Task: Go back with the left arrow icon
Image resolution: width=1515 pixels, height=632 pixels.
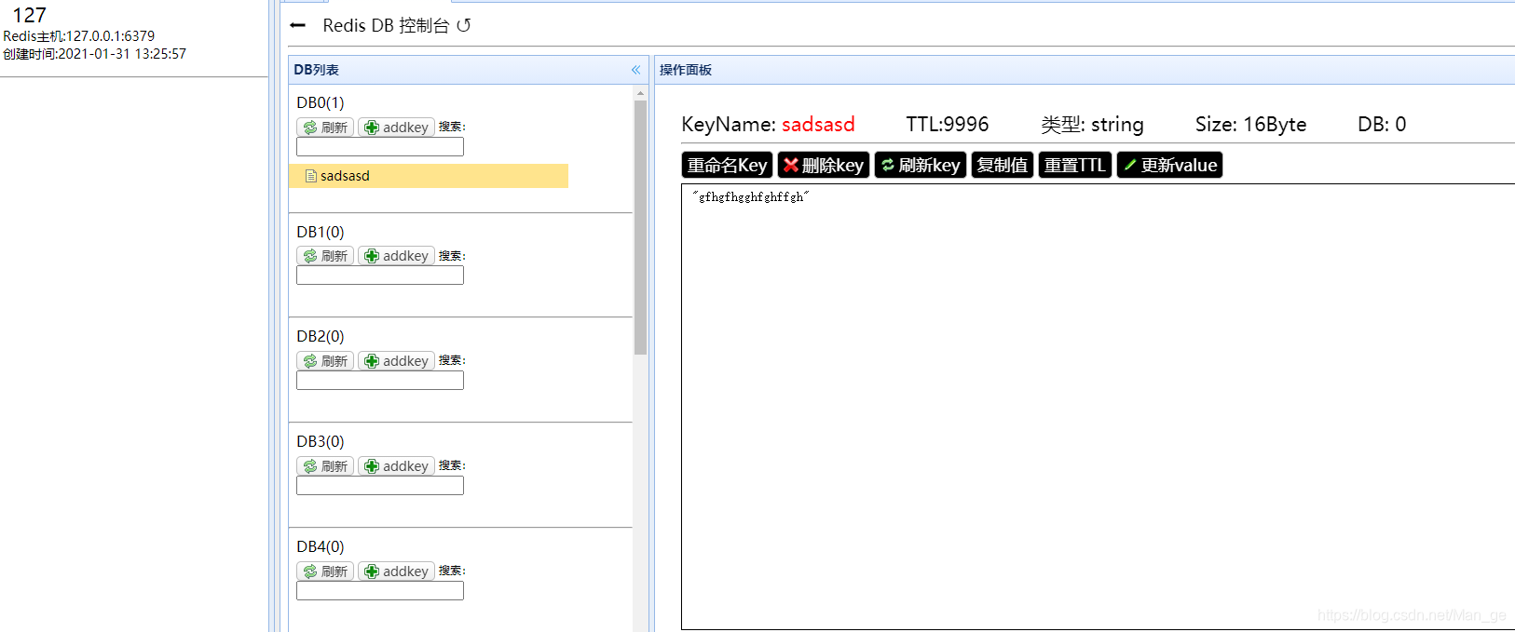Action: (x=298, y=26)
